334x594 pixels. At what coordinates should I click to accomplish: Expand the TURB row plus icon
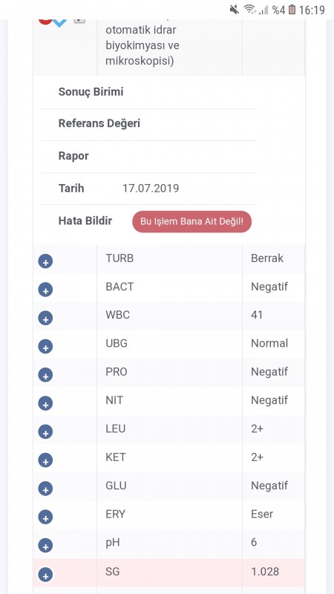tap(45, 261)
